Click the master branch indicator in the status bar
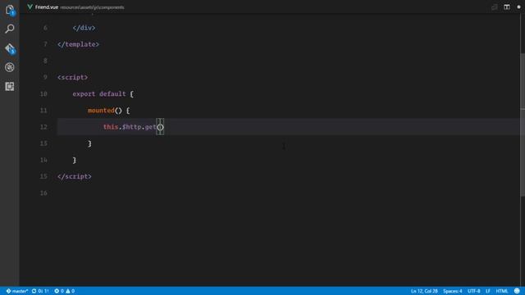Viewport: 525px width, 295px height. click(x=16, y=291)
